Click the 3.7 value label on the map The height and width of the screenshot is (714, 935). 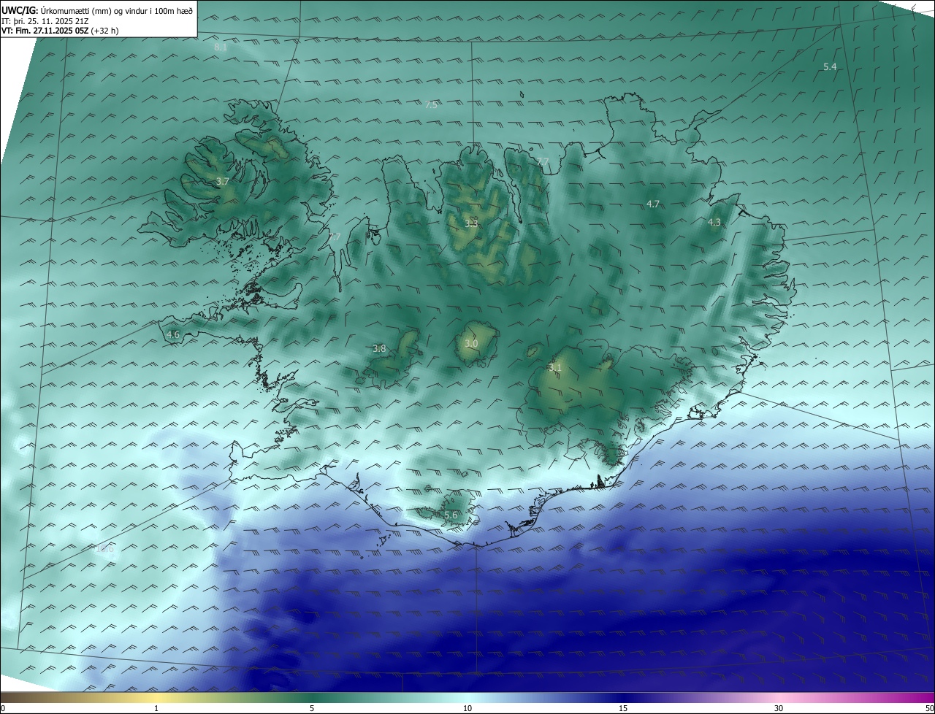(223, 181)
